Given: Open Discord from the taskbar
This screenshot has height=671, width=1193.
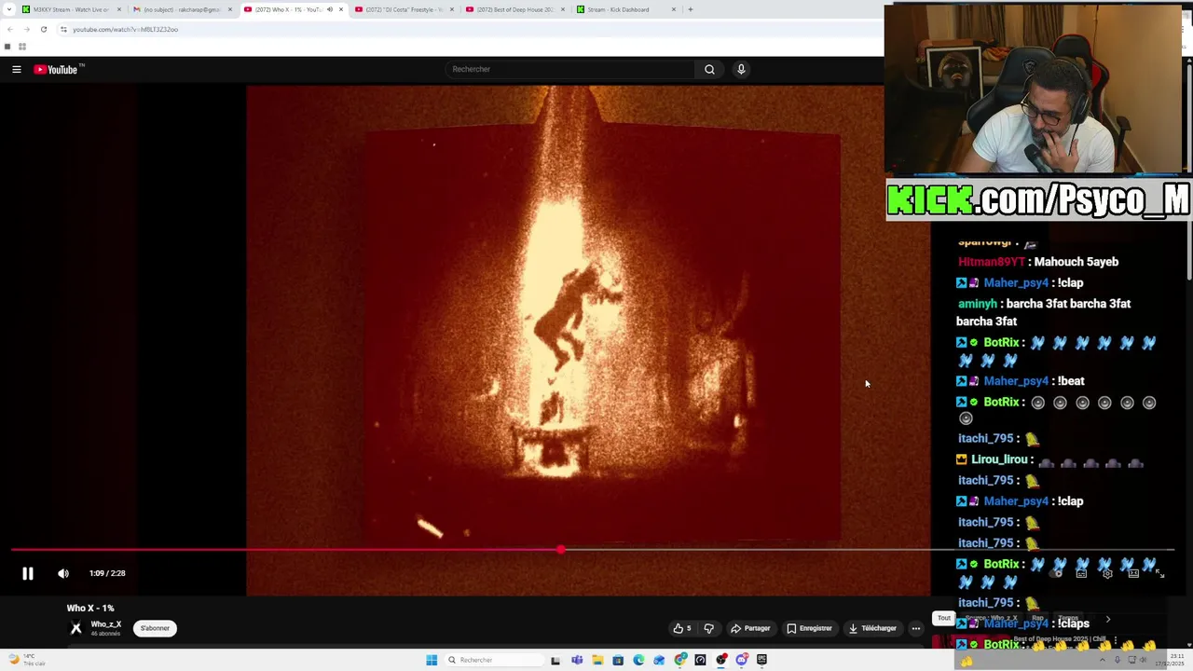Looking at the screenshot, I should coord(742,660).
